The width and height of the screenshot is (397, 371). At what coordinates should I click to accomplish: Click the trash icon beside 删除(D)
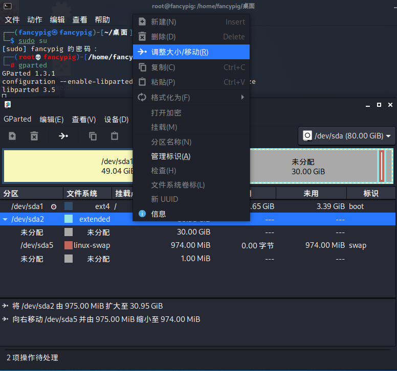click(x=142, y=37)
